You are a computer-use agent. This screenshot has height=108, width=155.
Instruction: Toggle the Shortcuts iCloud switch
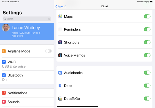click(147, 42)
